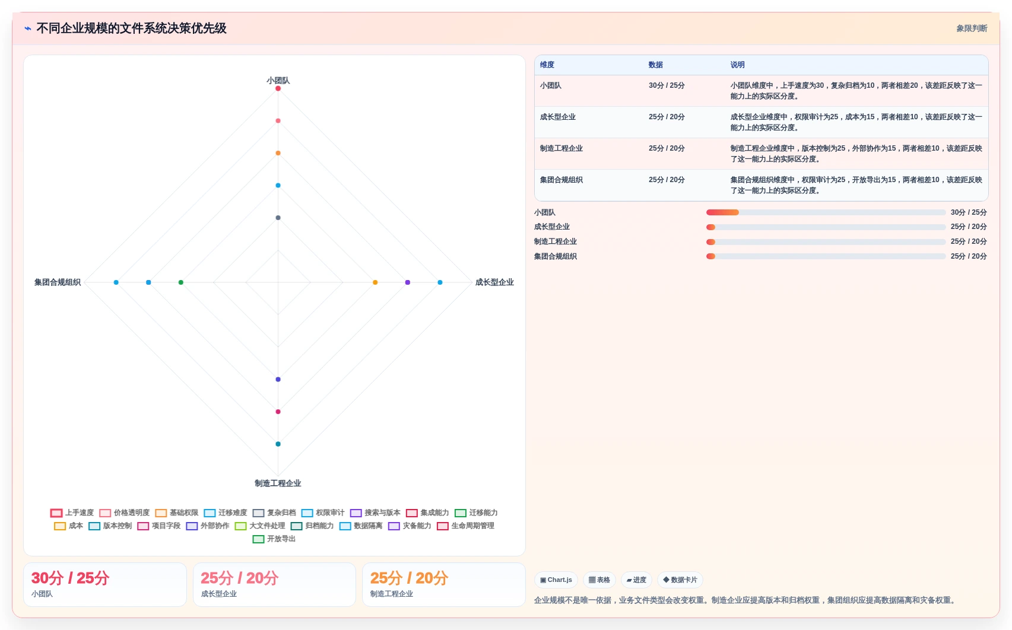This screenshot has width=1012, height=630.
Task: Toggle 项目字段 legend item
Action: pos(159,526)
